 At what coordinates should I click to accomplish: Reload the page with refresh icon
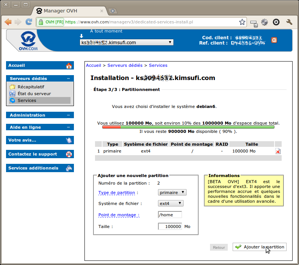[x=29, y=22]
